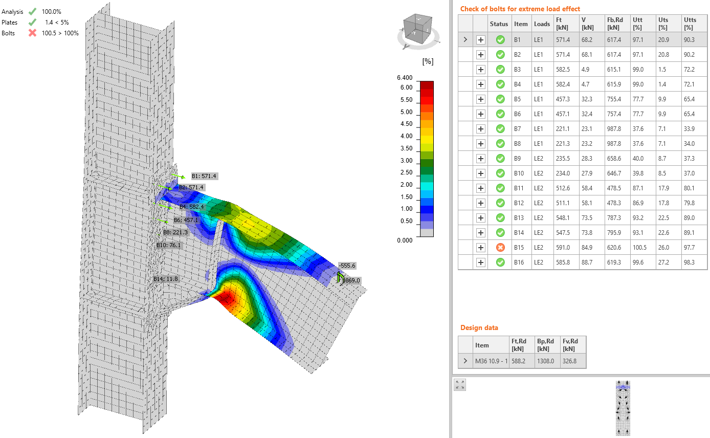Image resolution: width=710 pixels, height=438 pixels.
Task: Click red failed status icon on bolt B15
Action: [500, 247]
